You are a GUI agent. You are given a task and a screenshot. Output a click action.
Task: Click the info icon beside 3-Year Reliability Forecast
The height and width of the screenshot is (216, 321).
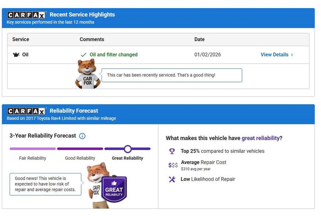[x=82, y=136]
